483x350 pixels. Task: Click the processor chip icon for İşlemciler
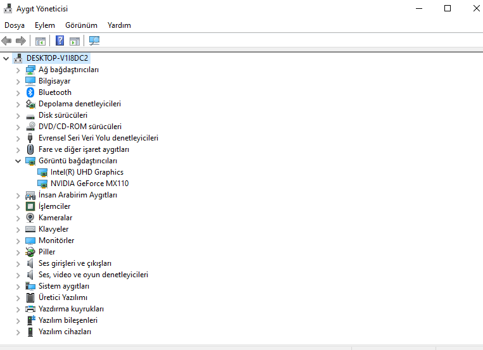pyautogui.click(x=30, y=206)
